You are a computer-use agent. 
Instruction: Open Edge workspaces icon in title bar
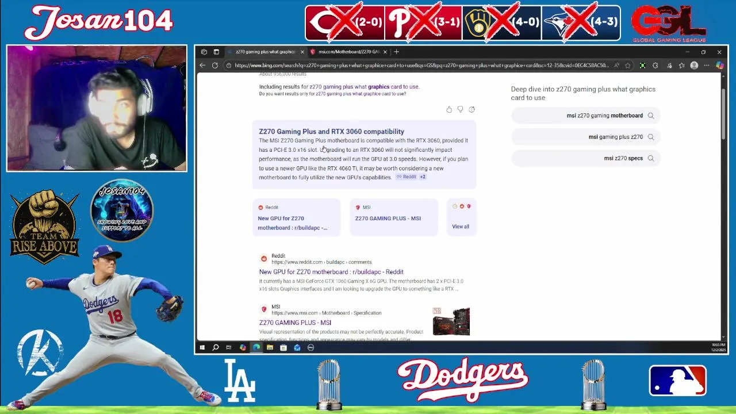point(204,52)
